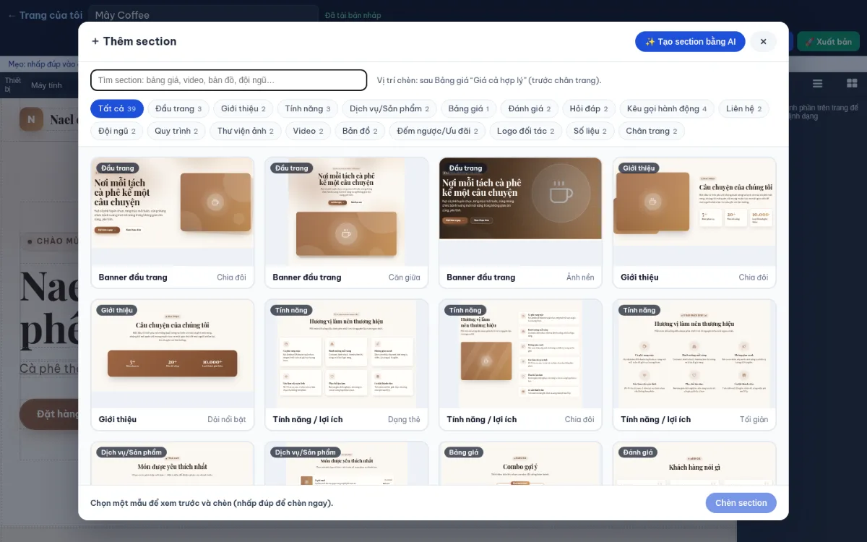Image resolution: width=867 pixels, height=542 pixels.
Task: Filter by the Đếm ngược/Ưu đãi chip
Action: click(x=437, y=132)
